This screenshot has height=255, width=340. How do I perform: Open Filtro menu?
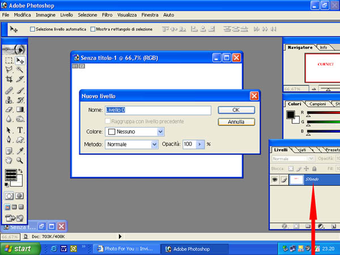[107, 15]
